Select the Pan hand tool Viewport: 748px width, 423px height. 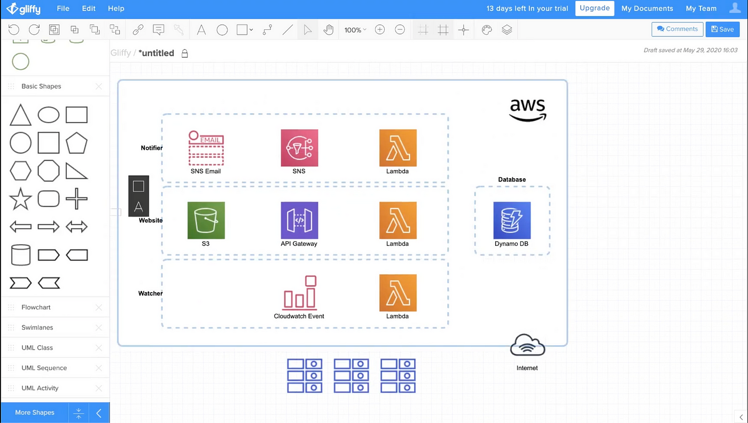click(328, 30)
